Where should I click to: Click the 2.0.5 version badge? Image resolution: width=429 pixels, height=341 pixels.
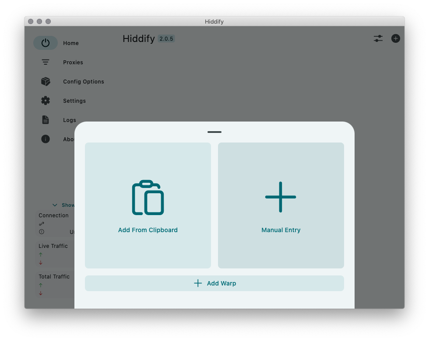point(166,39)
